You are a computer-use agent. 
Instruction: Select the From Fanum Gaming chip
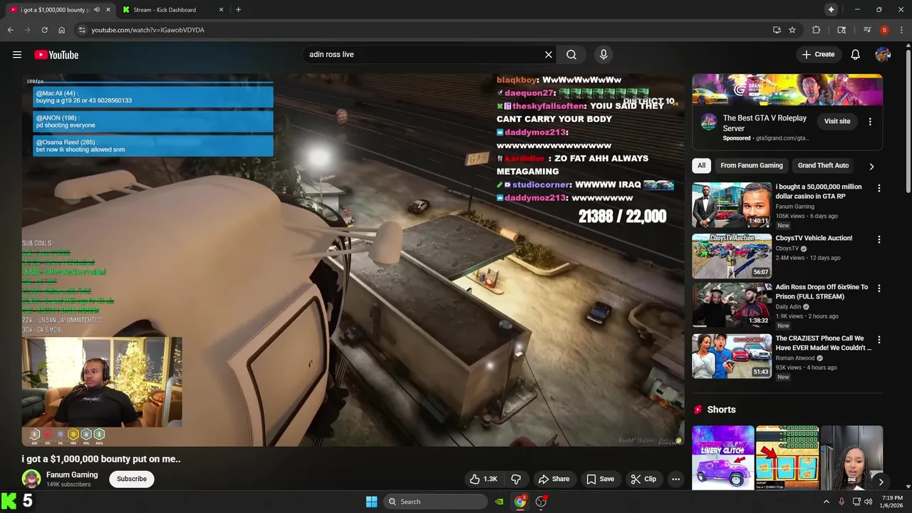pos(751,165)
